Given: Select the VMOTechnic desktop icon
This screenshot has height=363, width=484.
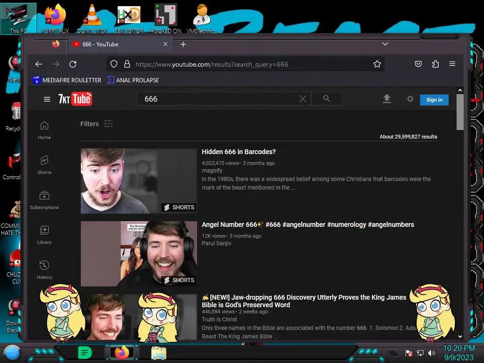Looking at the screenshot, I should tap(202, 18).
